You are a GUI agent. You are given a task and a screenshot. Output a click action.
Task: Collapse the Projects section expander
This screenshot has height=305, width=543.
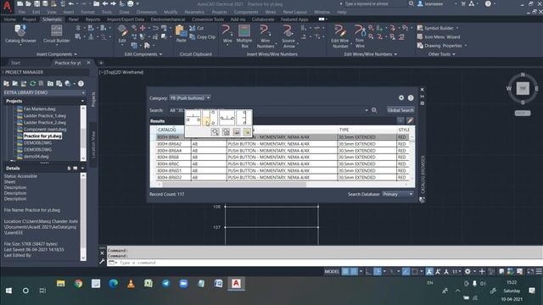[x=82, y=101]
